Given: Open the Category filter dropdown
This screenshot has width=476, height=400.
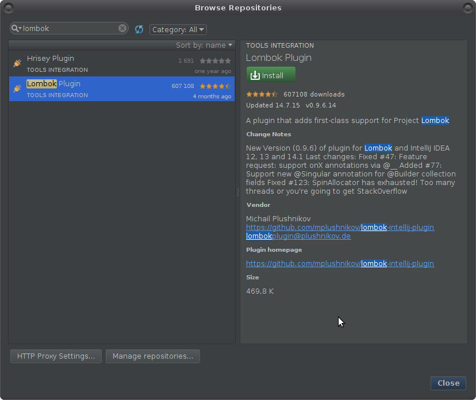Looking at the screenshot, I should (176, 29).
